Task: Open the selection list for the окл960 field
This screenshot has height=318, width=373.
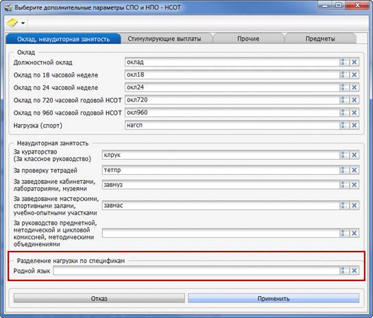Action: click(x=344, y=112)
